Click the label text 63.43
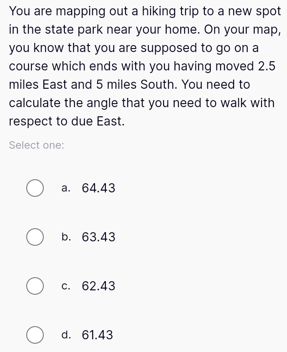The width and height of the screenshot is (287, 352). pos(98,237)
